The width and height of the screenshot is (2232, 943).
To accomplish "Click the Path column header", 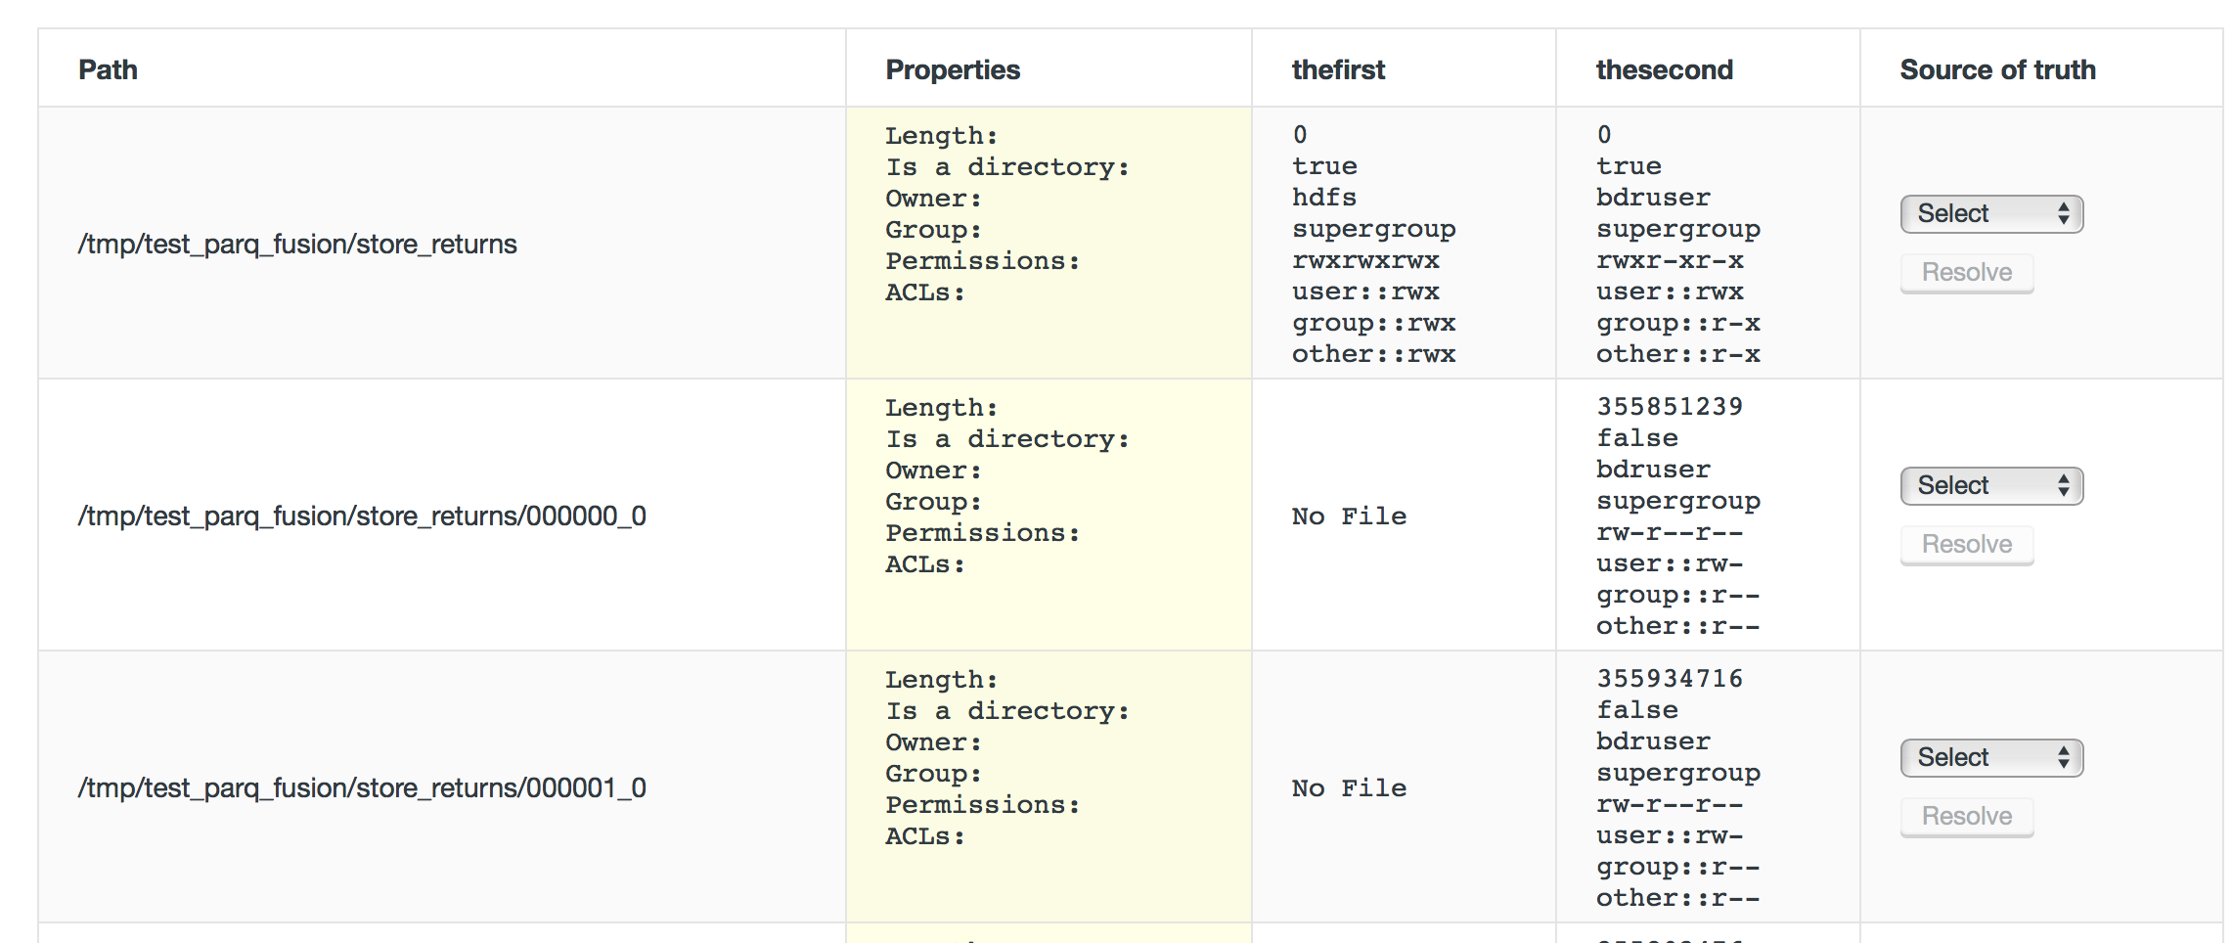I will coord(108,70).
